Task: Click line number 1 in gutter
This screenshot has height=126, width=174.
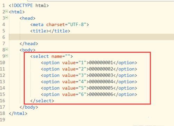Action: tap(3, 6)
